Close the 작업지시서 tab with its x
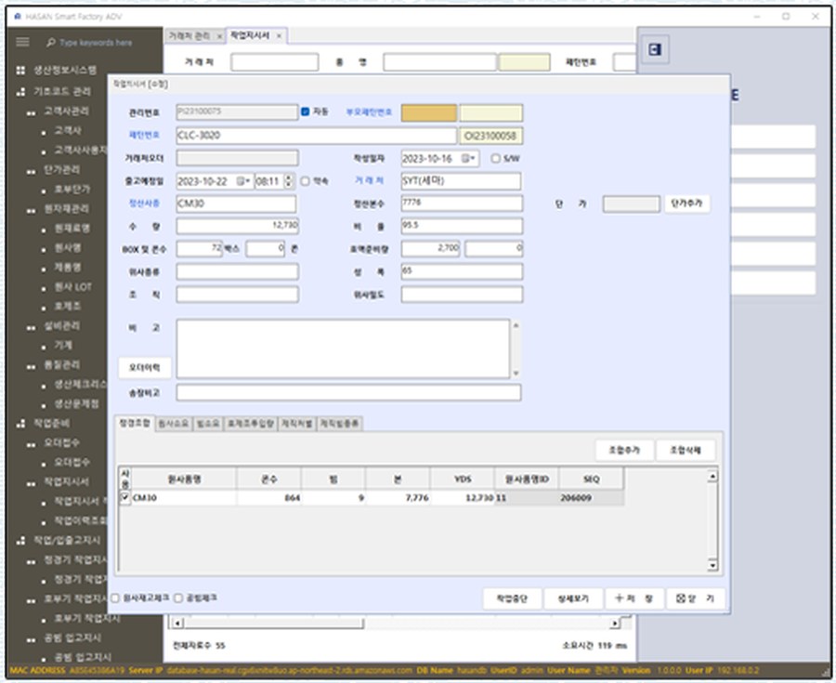This screenshot has width=836, height=683. click(x=279, y=36)
